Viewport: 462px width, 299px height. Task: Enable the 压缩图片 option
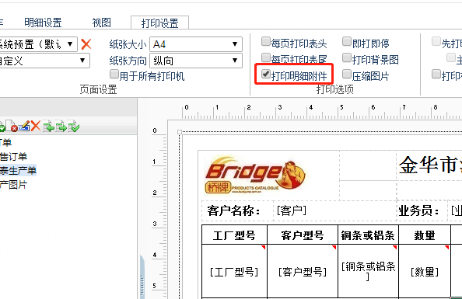point(347,74)
